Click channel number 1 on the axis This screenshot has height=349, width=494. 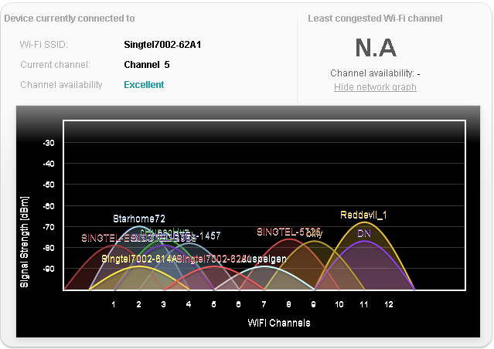click(114, 304)
